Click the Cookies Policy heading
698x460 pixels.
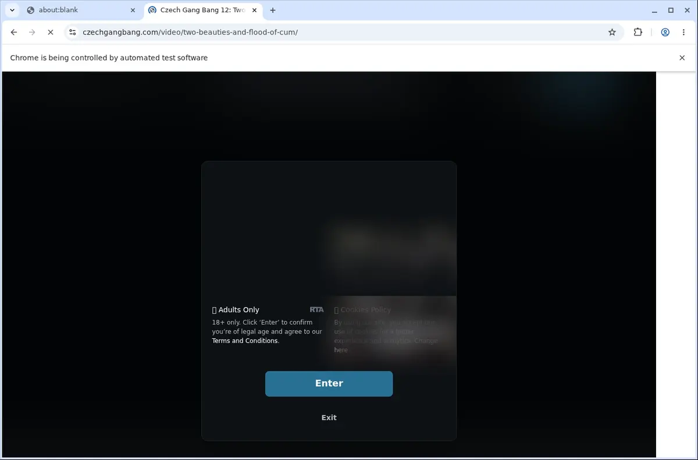[365, 310]
